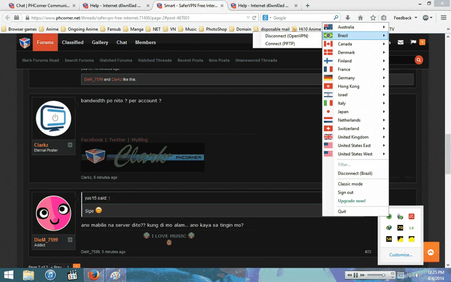Open the PhotoShop bookmarks folder
The height and width of the screenshot is (282, 451).
pyautogui.click(x=213, y=29)
